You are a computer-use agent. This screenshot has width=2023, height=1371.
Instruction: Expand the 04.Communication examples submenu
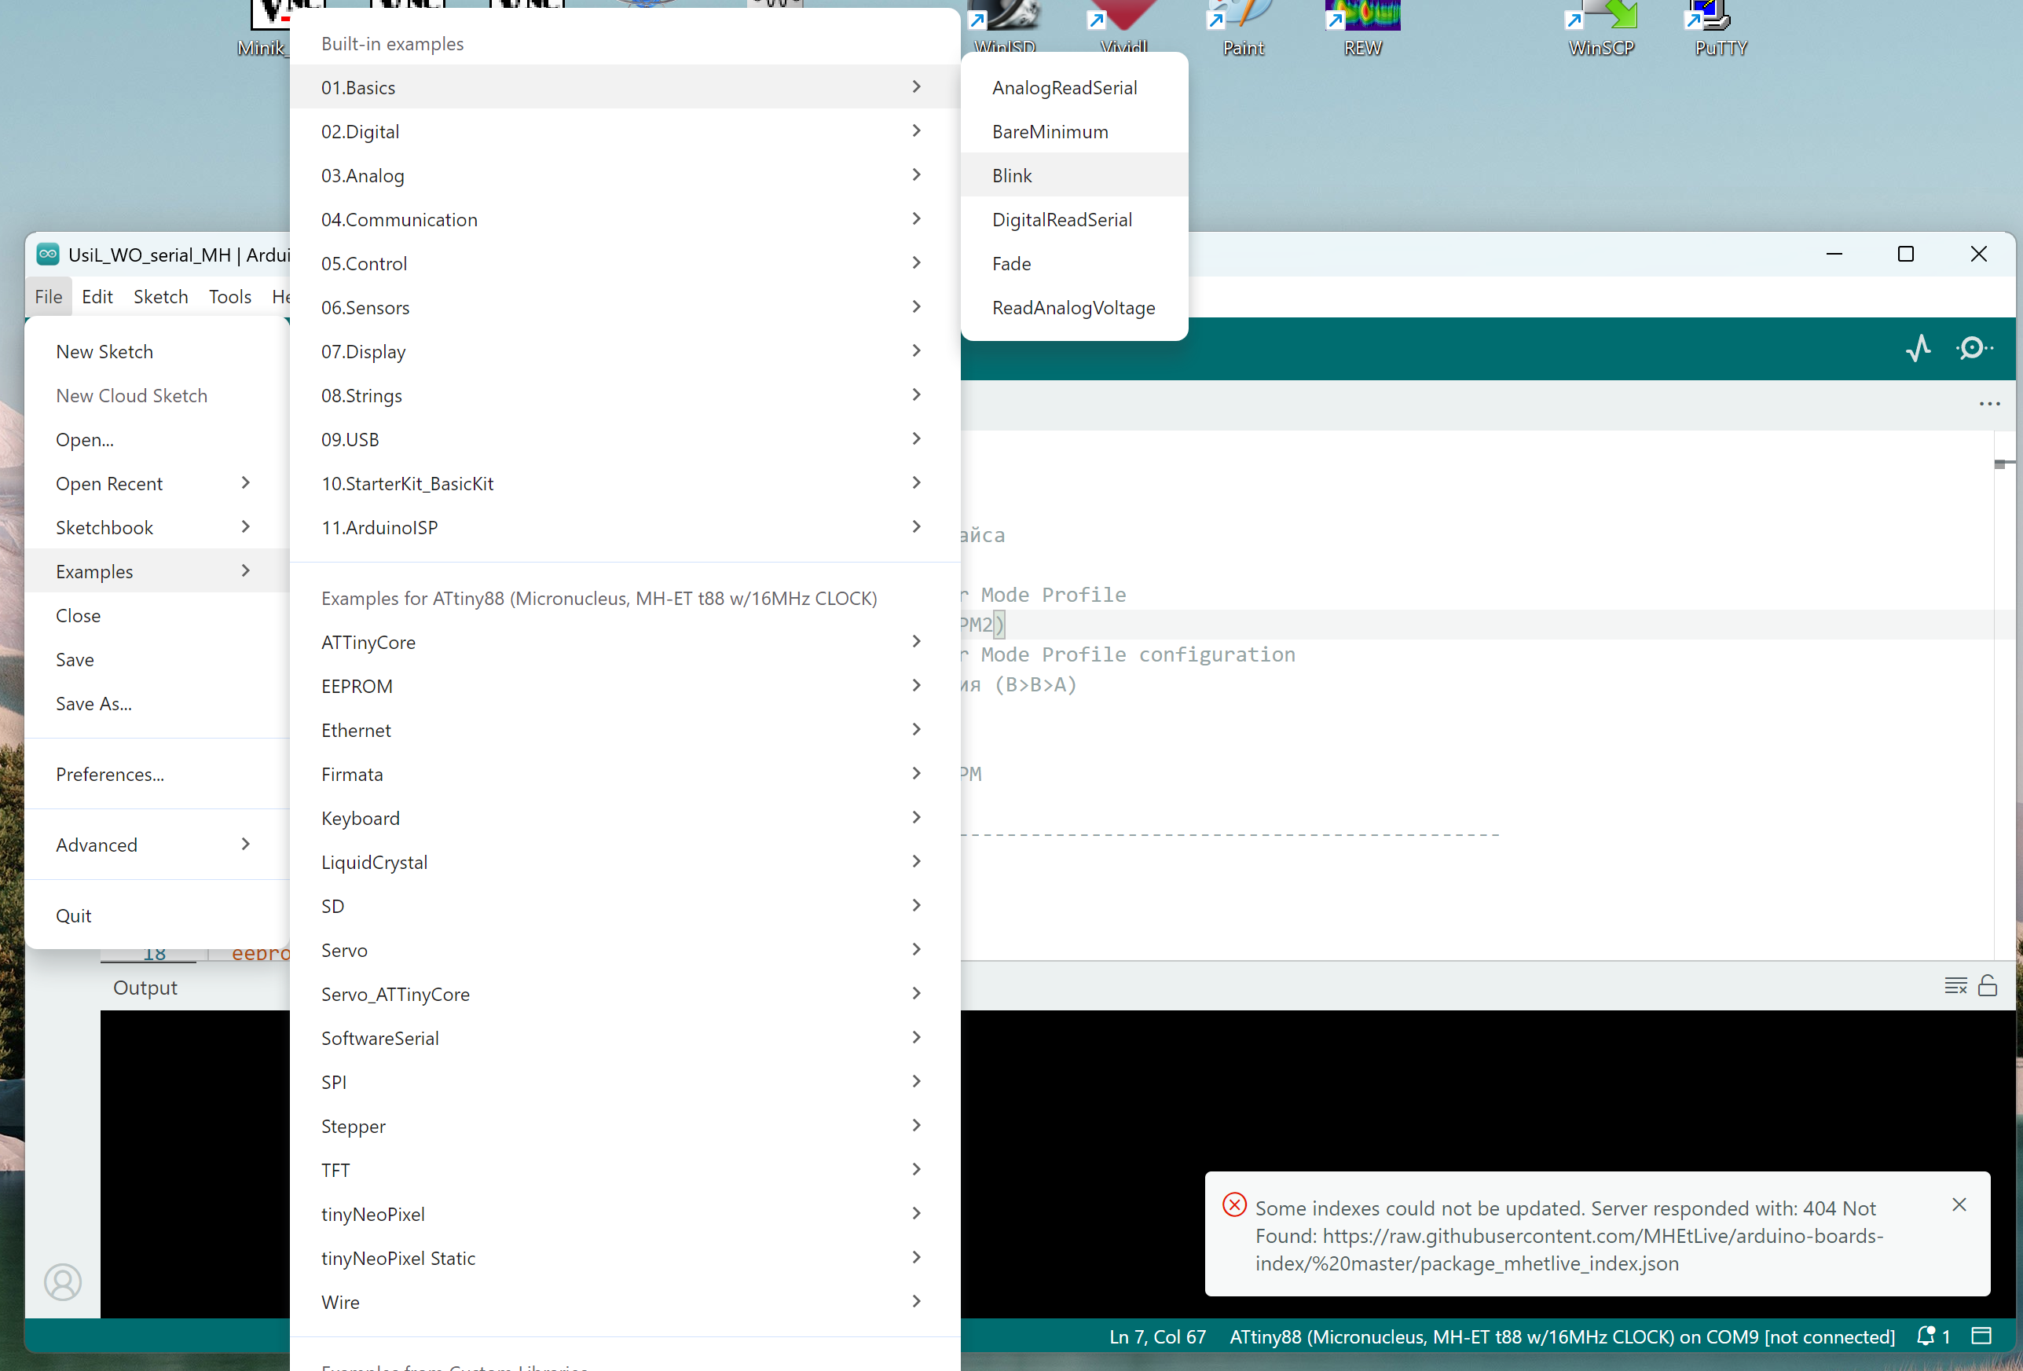[x=625, y=219]
